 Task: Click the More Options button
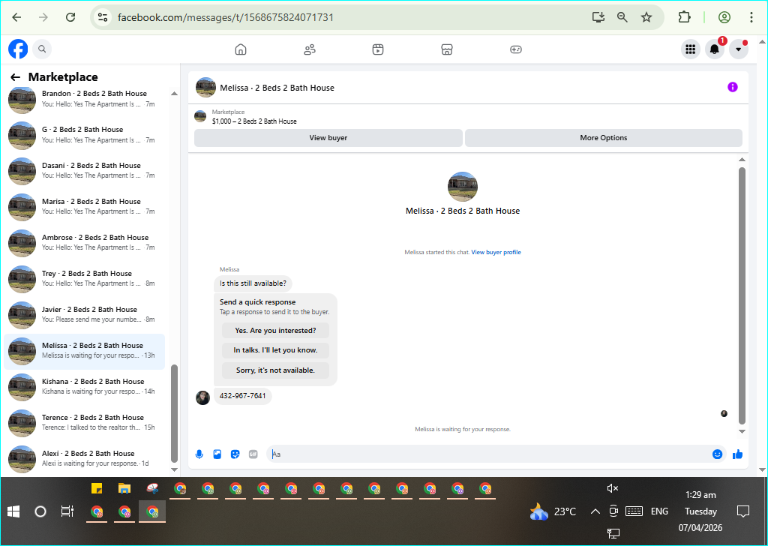[x=604, y=138]
